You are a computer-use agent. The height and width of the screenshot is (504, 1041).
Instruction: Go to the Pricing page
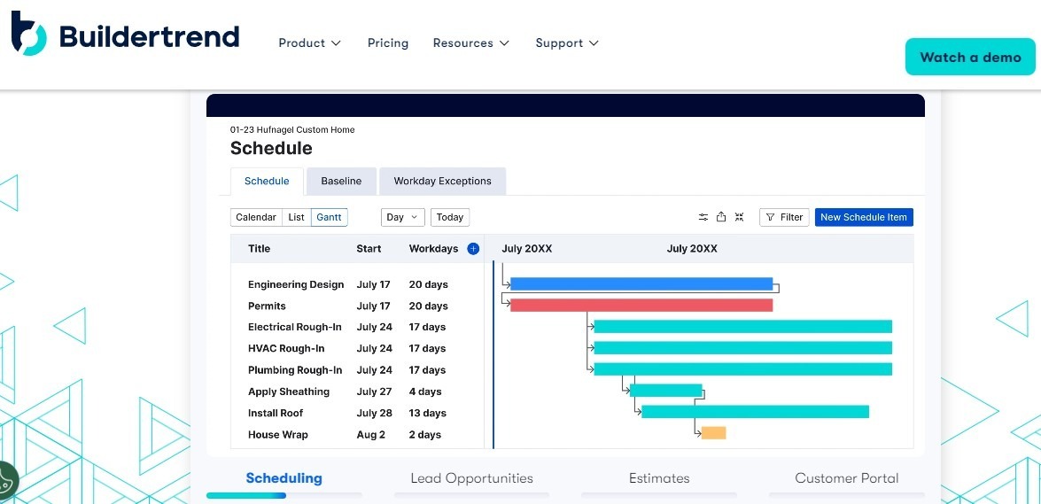[x=388, y=43]
